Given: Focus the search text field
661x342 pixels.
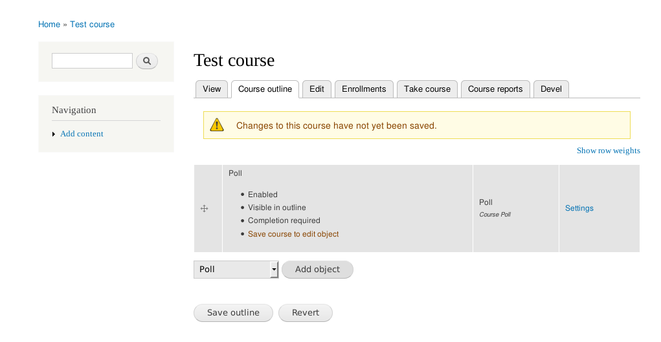Looking at the screenshot, I should tap(93, 61).
